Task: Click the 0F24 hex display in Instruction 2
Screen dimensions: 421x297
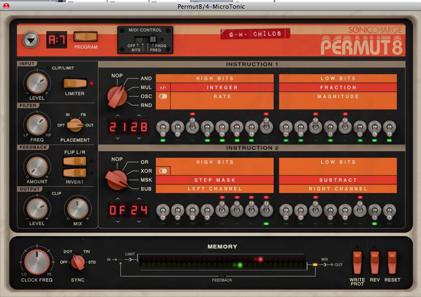Action: (128, 210)
